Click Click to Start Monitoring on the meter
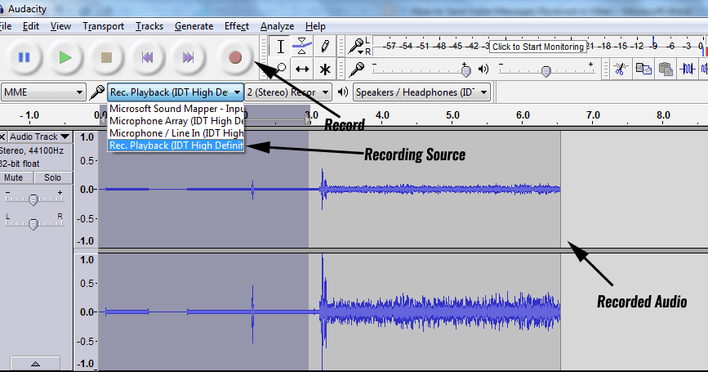This screenshot has width=708, height=372. pyautogui.click(x=538, y=47)
